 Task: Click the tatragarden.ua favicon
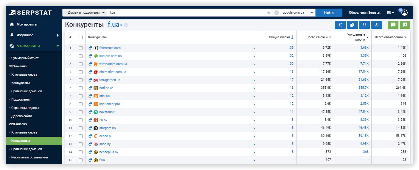(x=96, y=80)
